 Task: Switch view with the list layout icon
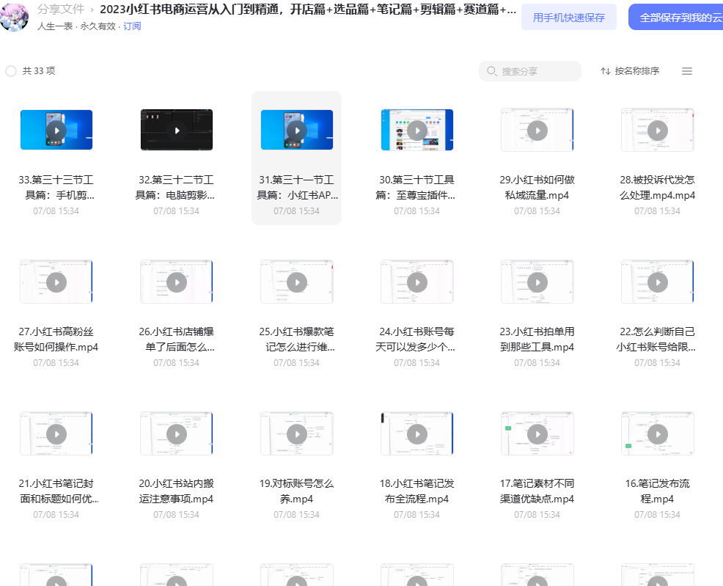pyautogui.click(x=686, y=71)
